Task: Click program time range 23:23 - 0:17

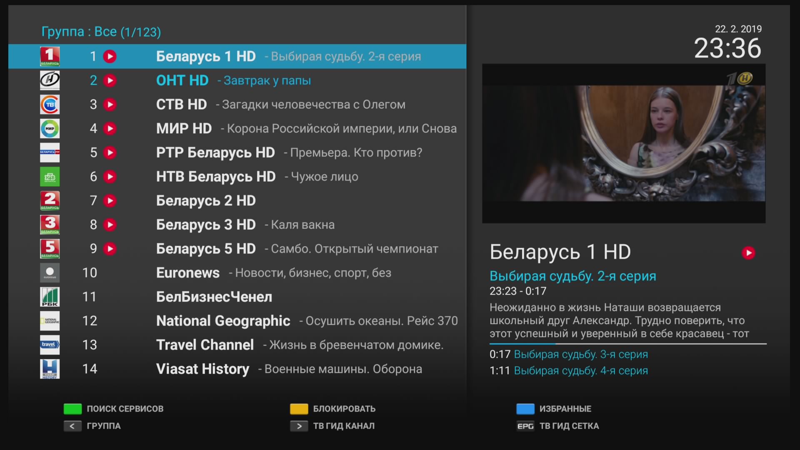Action: 518,291
